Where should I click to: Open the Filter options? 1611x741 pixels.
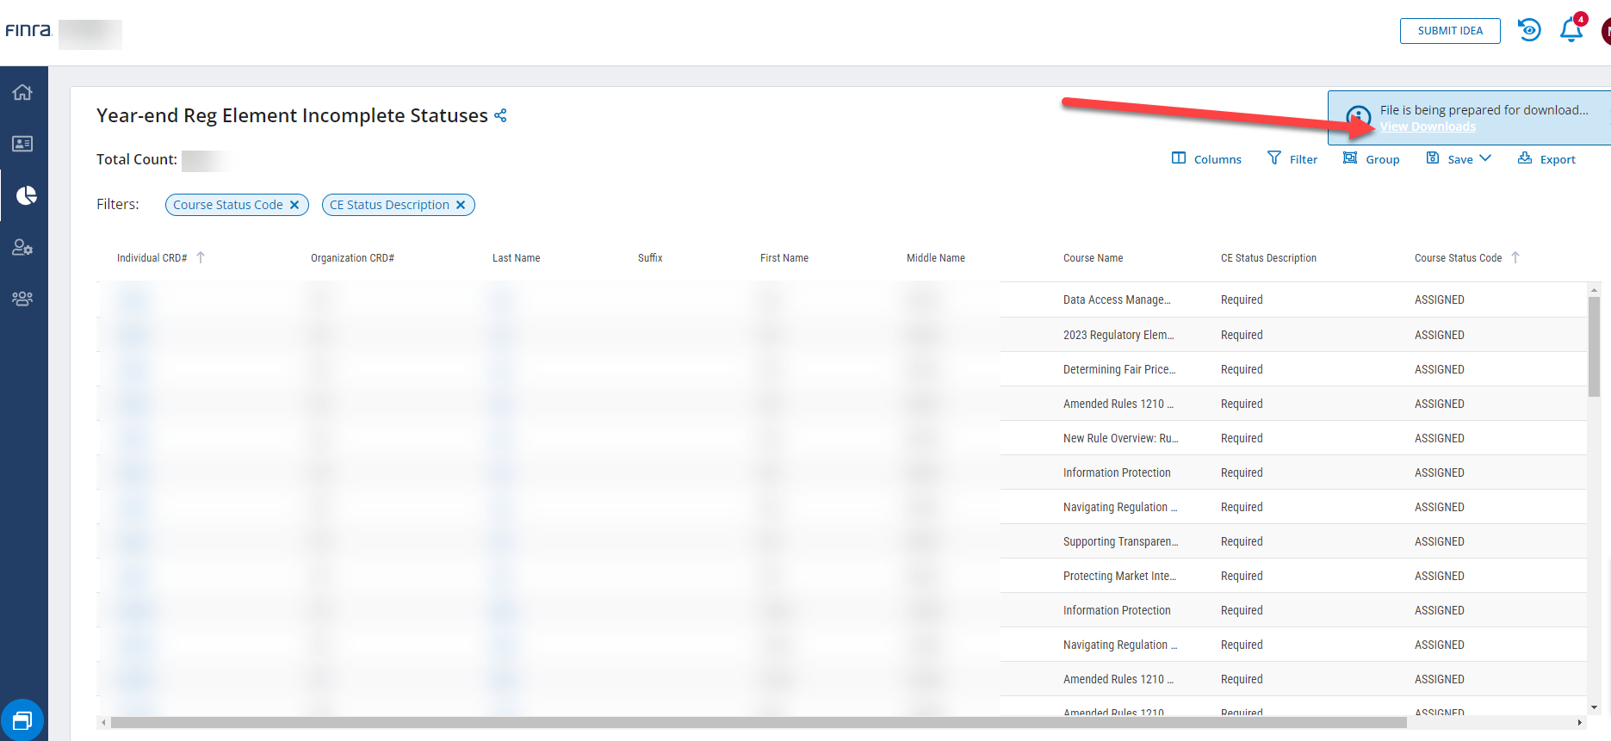tap(1292, 159)
